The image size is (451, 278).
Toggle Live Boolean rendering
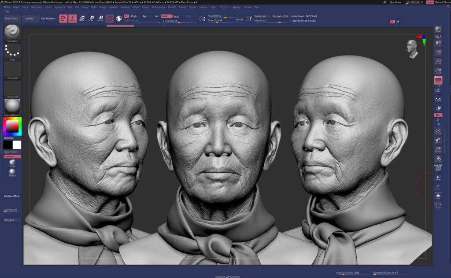coord(48,19)
